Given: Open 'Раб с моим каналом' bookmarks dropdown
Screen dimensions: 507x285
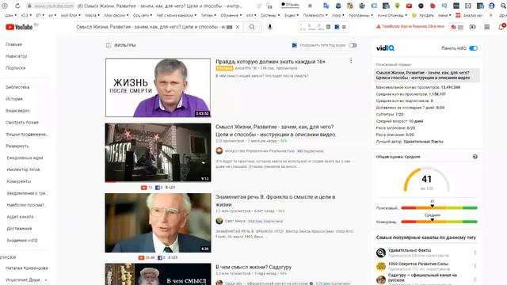Looking at the screenshot, I should coord(177,15).
